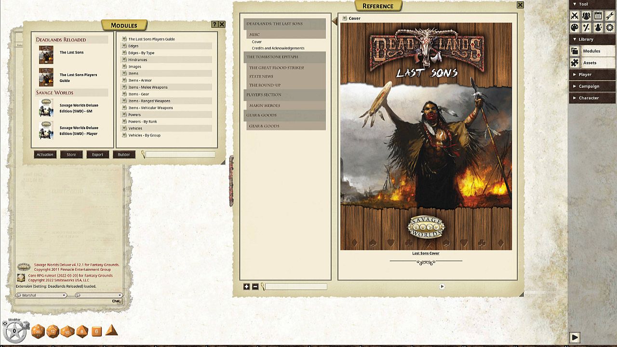
Task: Click the book icon beside Edges
Action: click(124, 46)
